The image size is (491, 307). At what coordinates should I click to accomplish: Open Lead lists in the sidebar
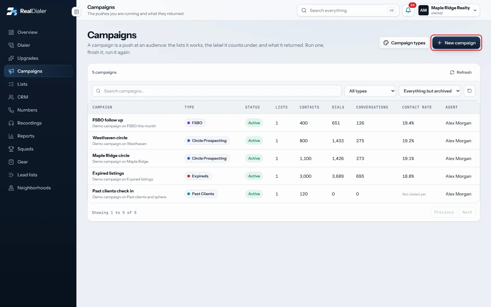(x=38, y=175)
